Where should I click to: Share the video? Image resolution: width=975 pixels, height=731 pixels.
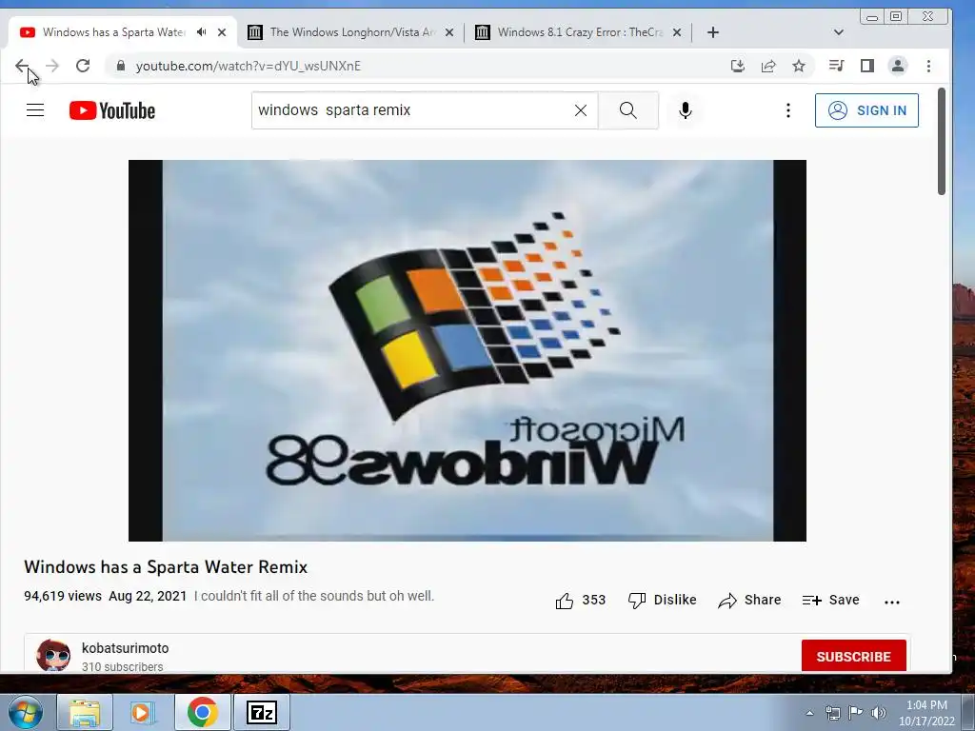749,600
